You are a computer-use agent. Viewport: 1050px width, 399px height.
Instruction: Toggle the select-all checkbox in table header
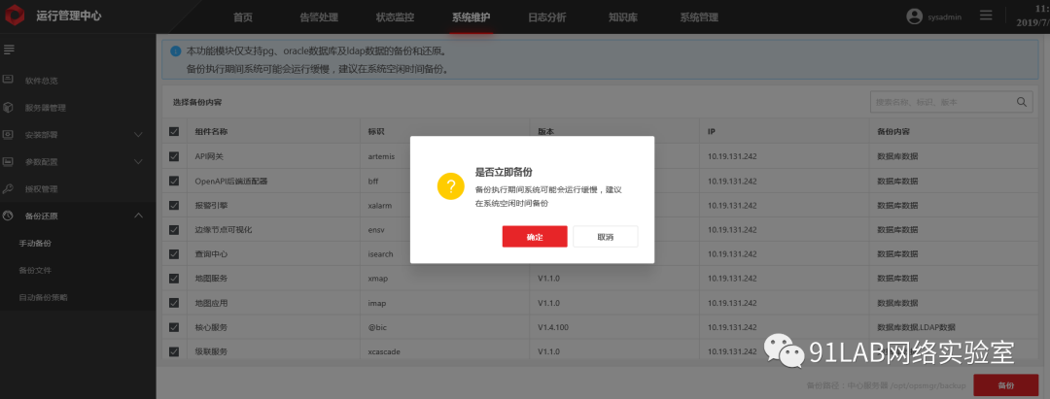[x=174, y=132]
